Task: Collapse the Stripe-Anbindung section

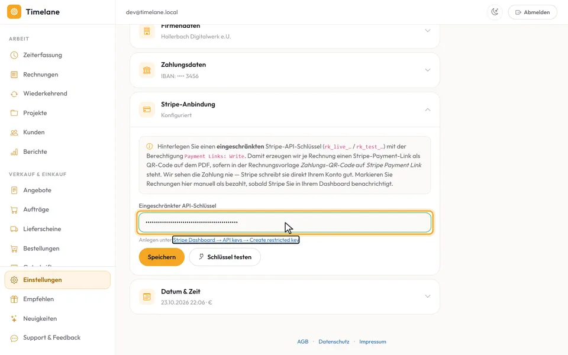Action: tap(427, 109)
